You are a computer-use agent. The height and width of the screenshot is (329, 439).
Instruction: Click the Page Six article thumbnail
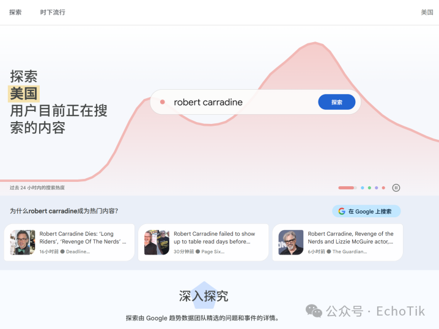(x=157, y=242)
